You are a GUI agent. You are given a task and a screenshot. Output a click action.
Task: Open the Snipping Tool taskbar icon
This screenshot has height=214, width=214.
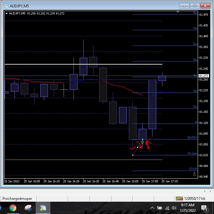click(x=28, y=208)
